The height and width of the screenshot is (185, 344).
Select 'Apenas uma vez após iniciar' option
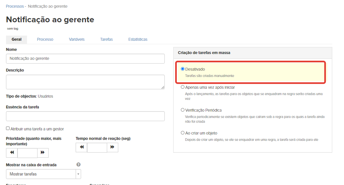click(182, 87)
